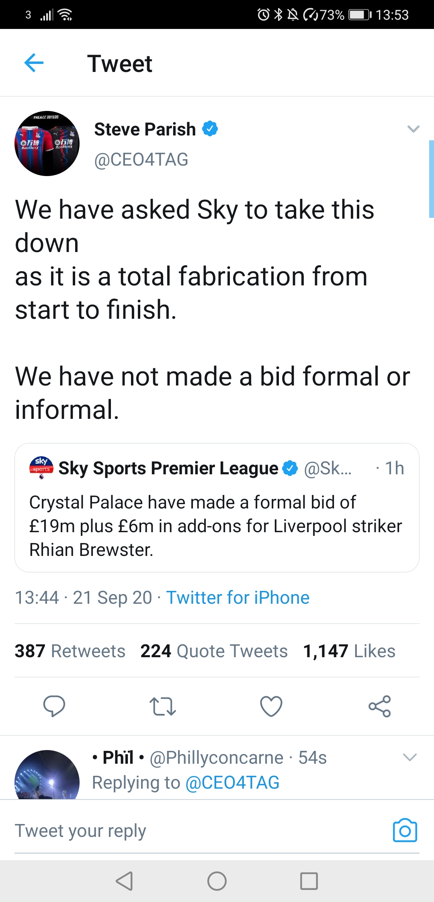434x902 pixels.
Task: Open the @CEO4TAG mention in Phil's reply
Action: (232, 783)
